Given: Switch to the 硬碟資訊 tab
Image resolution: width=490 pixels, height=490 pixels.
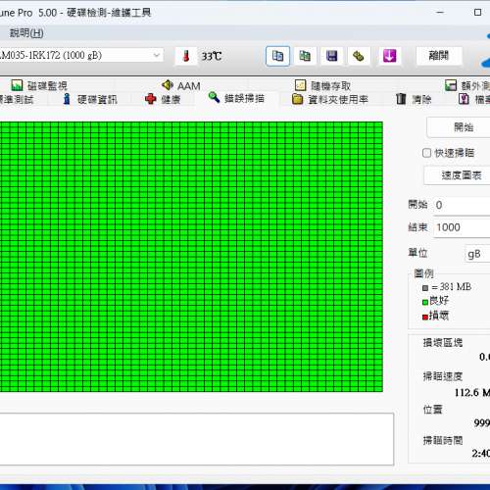Looking at the screenshot, I should click(x=90, y=99).
